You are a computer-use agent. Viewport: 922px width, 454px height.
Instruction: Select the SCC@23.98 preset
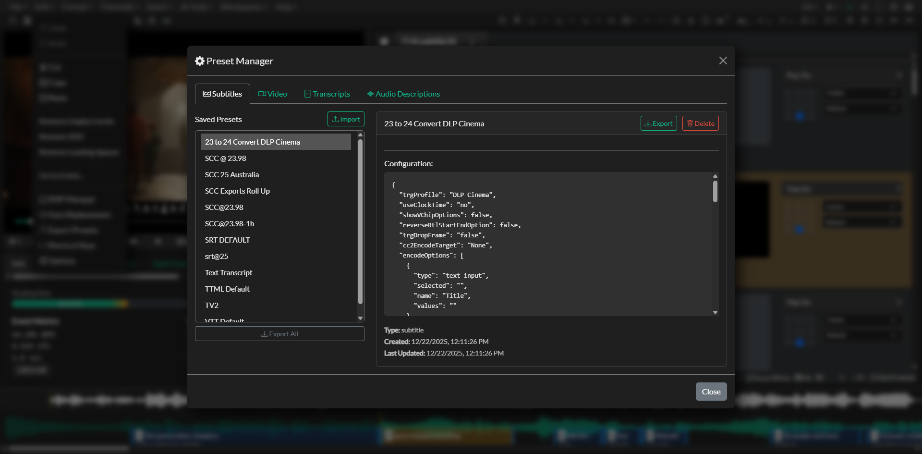pos(276,207)
